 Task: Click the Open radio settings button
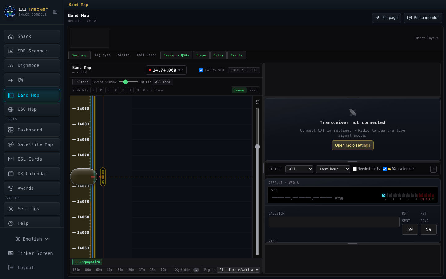tap(352, 145)
